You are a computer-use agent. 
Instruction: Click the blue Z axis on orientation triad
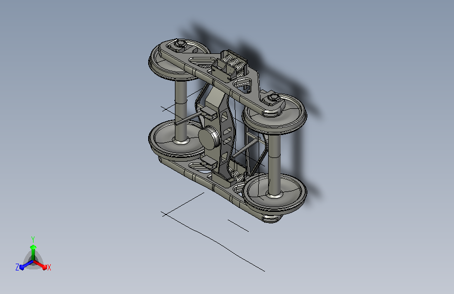coord(24,265)
